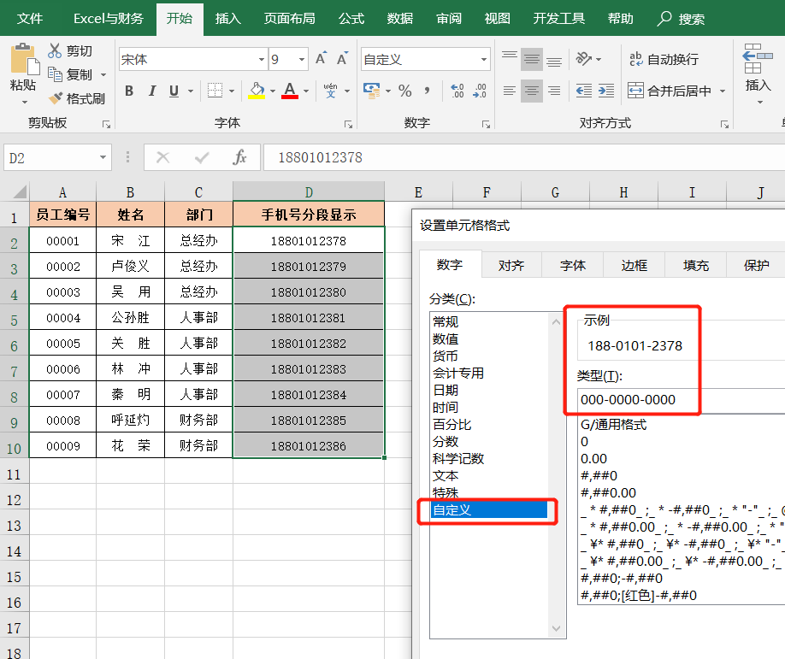The height and width of the screenshot is (659, 785).
Task: Open fill color dropdown arrow
Action: 272,91
